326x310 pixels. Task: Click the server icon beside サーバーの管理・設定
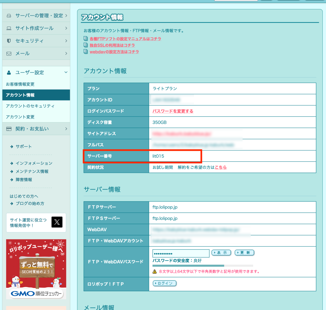click(x=9, y=16)
